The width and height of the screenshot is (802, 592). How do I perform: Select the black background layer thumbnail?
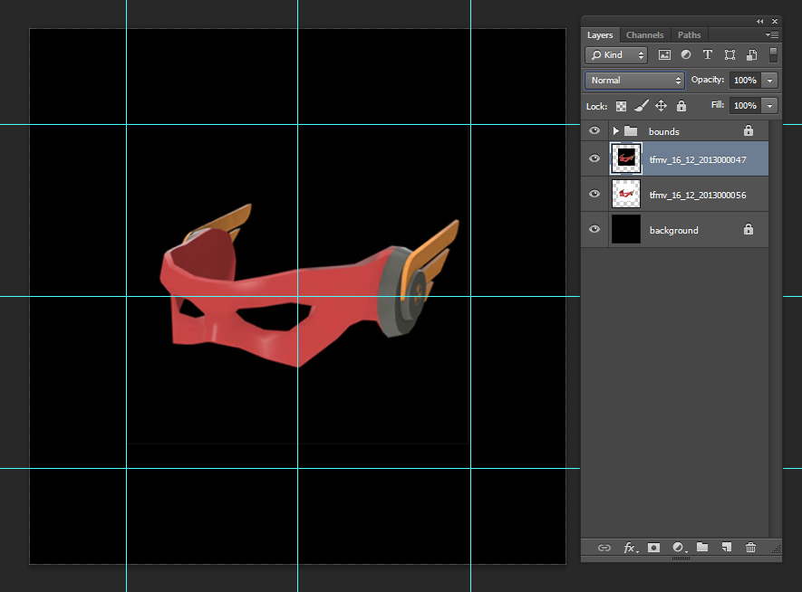coord(626,229)
